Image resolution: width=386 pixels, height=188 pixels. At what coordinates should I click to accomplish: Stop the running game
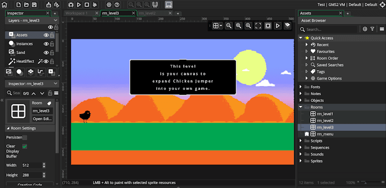pos(87,5)
